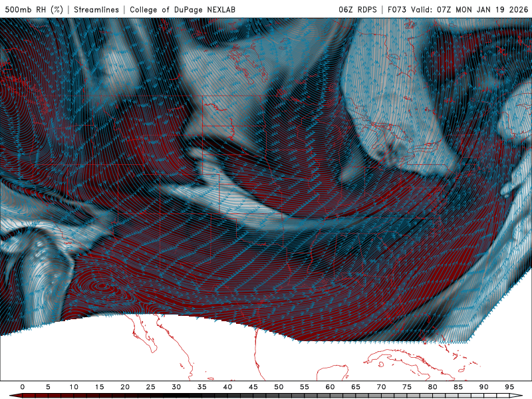Image resolution: width=532 pixels, height=399 pixels.
Task: Click the "500mb RH (%)" title text
Action: click(34, 9)
